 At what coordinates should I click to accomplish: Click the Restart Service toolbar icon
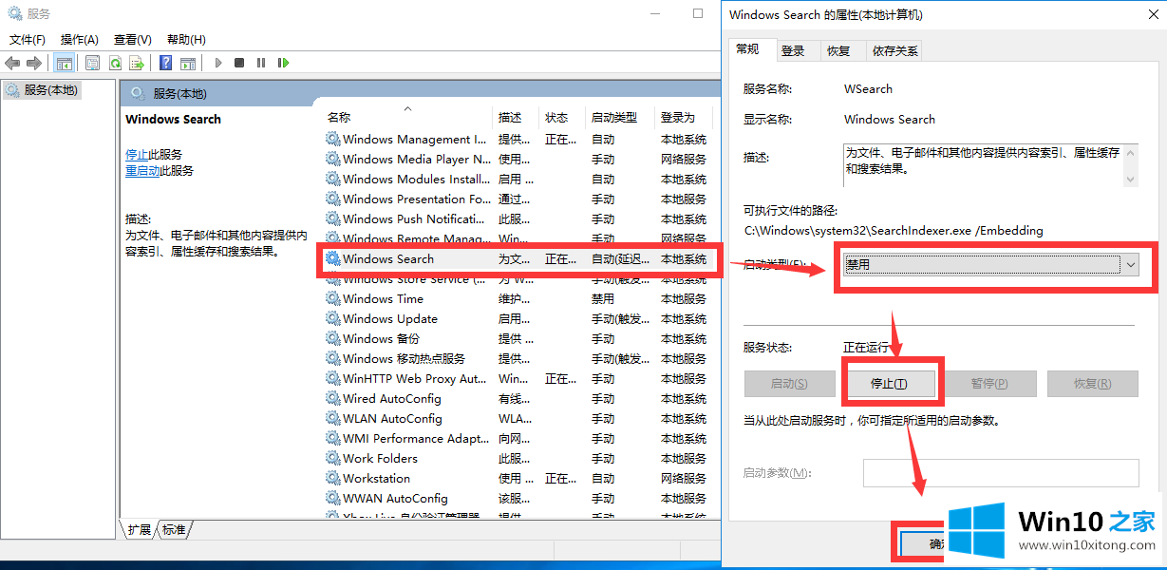point(283,63)
